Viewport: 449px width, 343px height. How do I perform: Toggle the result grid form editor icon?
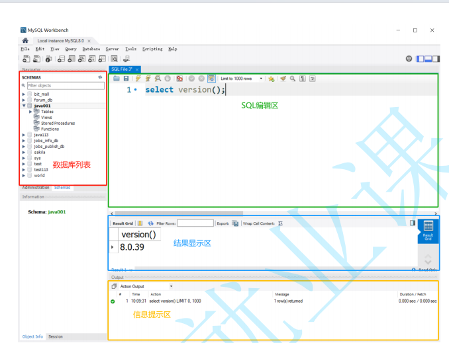point(140,223)
